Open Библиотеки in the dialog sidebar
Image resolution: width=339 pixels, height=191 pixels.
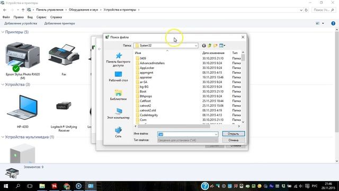(118, 95)
